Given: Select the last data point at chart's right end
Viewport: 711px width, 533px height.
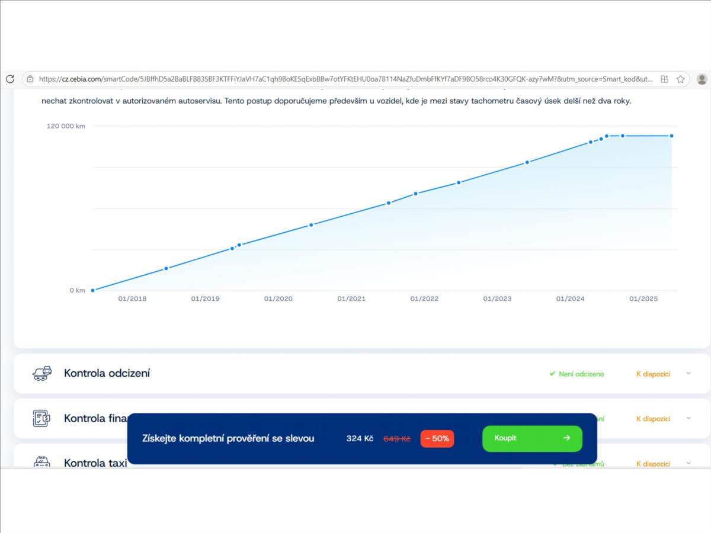Looking at the screenshot, I should click(671, 136).
